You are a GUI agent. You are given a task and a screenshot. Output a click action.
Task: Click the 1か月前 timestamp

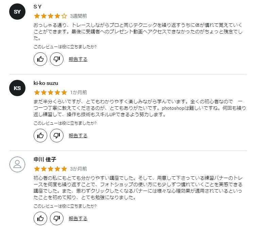point(78,92)
